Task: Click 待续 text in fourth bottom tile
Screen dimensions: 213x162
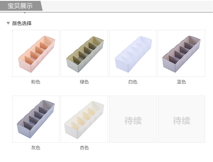Action: pos(182,121)
